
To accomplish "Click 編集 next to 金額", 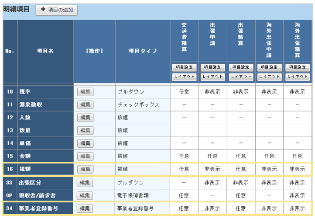I will (85, 156).
